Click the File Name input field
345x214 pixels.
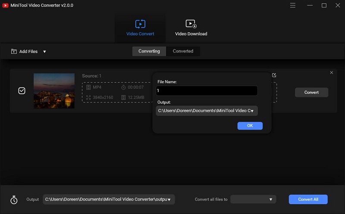tap(207, 91)
